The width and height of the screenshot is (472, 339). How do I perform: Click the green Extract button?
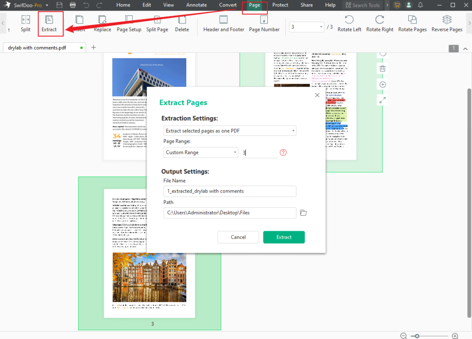tap(284, 237)
